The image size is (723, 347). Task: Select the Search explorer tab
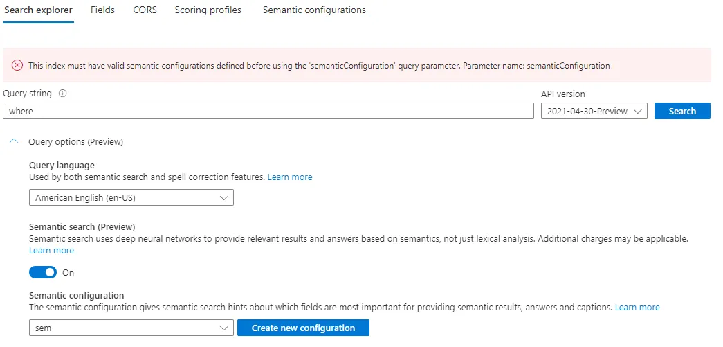tap(39, 10)
